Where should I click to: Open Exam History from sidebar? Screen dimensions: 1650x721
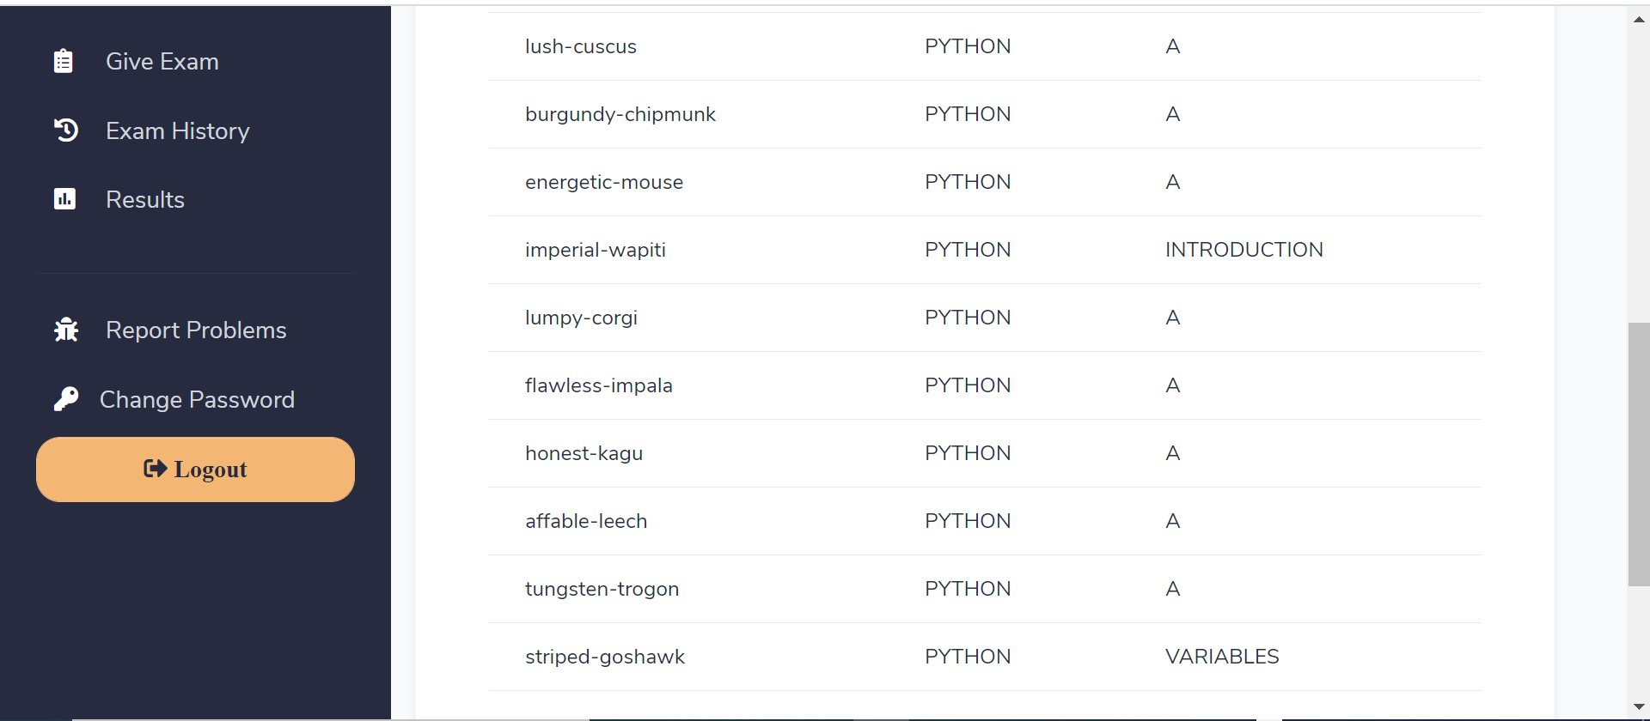pos(177,130)
